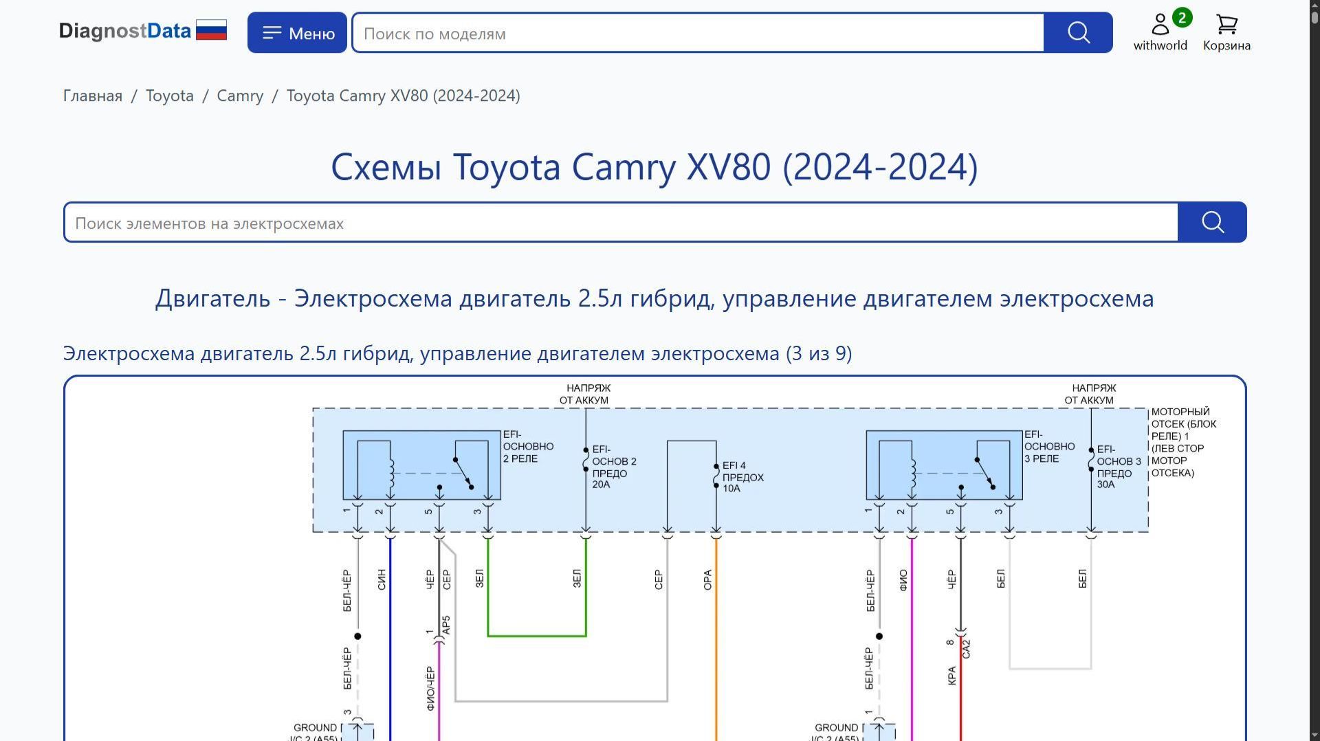Open the Camry breadcrumb link

240,96
